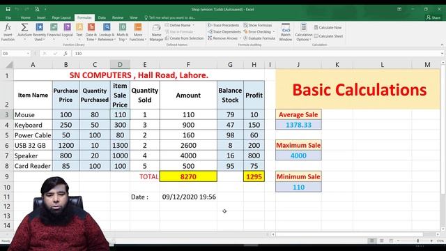This screenshot has width=446, height=251.
Task: Open the Insert tab
Action: (x=41, y=17)
